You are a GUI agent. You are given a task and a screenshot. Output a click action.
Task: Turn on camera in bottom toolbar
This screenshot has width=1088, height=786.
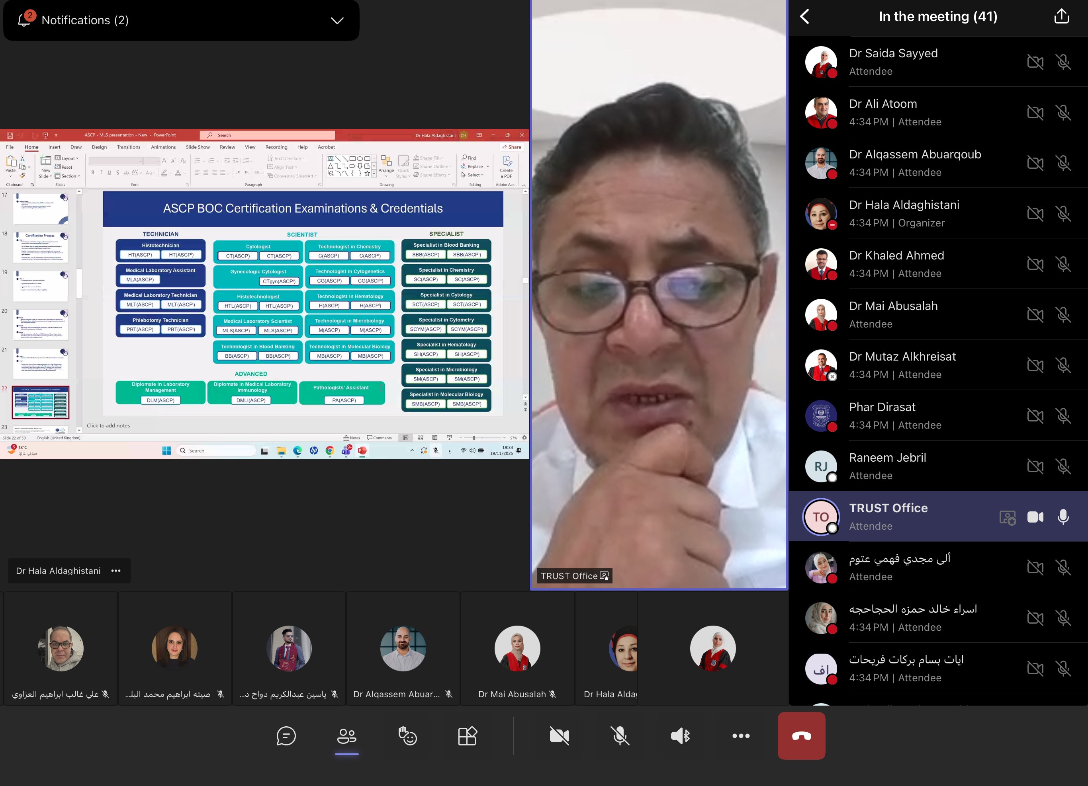click(x=560, y=736)
